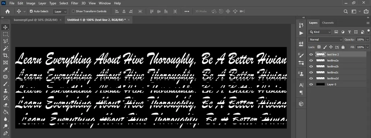Uncheck the Auto-Select checkbox

click(32, 11)
